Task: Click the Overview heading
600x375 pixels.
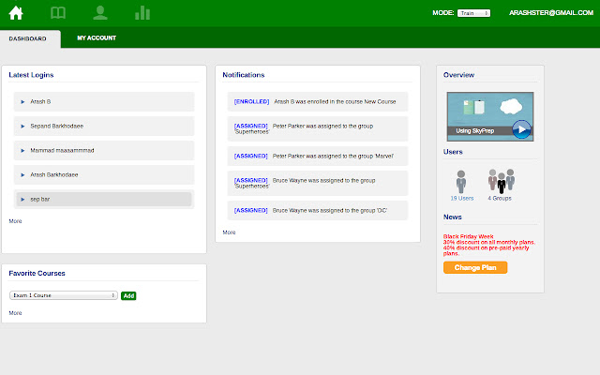Action: point(458,75)
